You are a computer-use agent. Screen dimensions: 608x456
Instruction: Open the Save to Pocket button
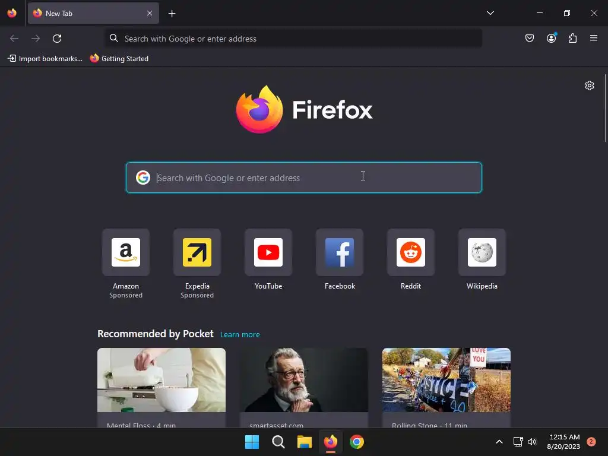pos(529,38)
